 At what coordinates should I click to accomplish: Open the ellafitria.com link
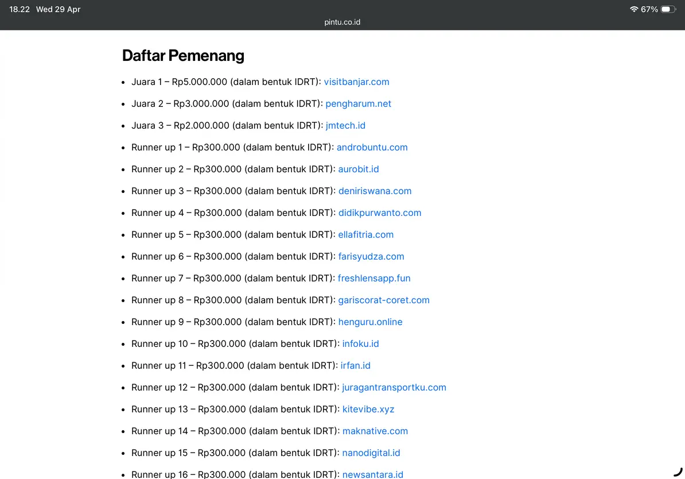pyautogui.click(x=365, y=235)
